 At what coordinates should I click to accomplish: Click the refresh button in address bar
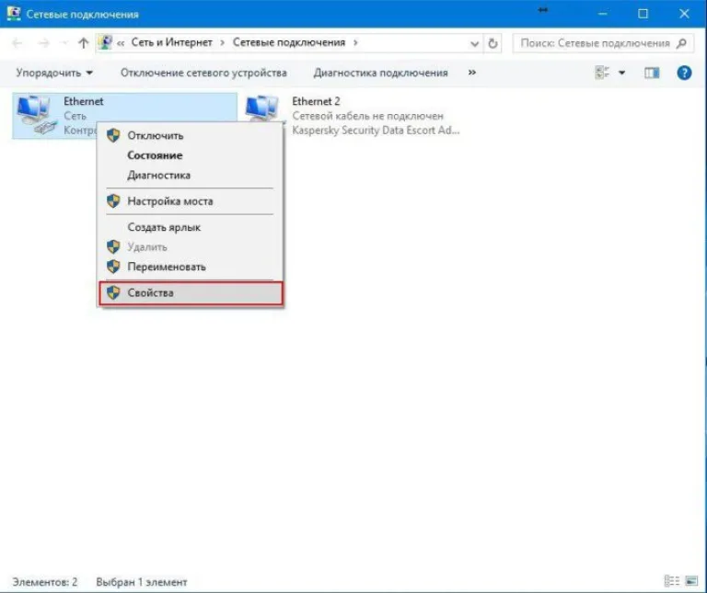[493, 43]
